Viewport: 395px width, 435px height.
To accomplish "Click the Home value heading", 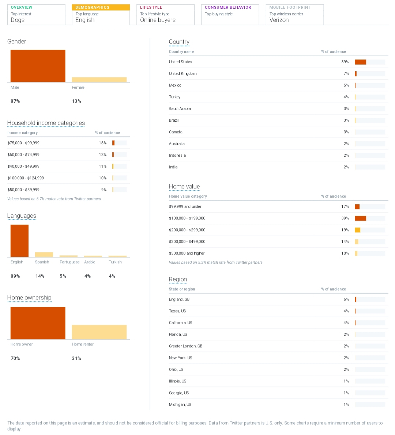I will [184, 187].
